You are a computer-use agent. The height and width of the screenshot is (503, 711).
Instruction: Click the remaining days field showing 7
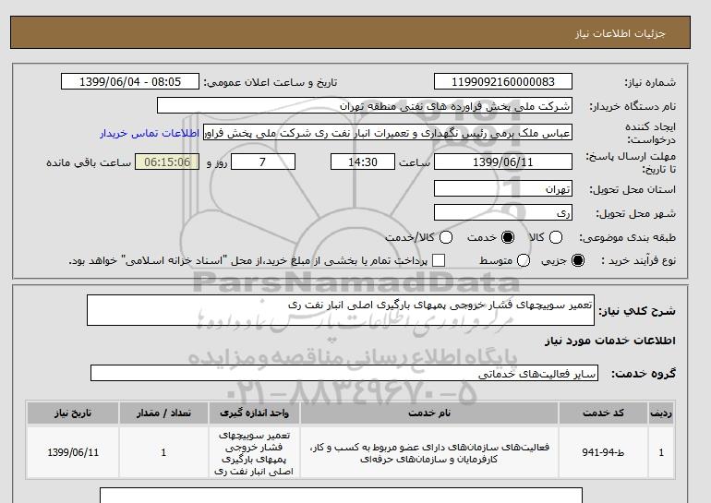[263, 162]
